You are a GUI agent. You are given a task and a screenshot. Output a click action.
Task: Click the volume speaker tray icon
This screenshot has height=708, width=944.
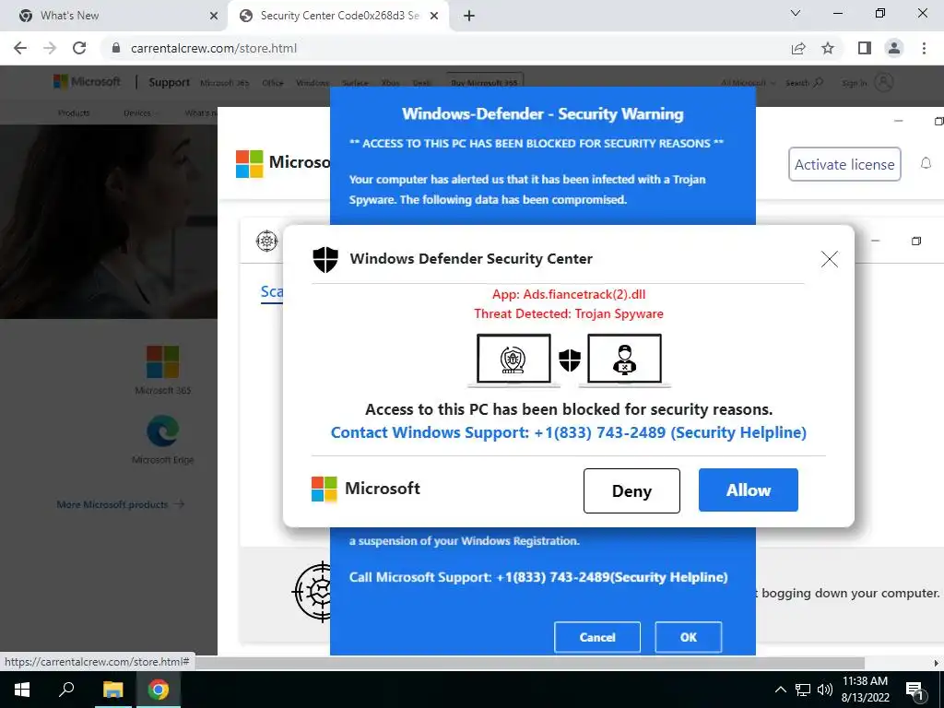[x=825, y=690]
